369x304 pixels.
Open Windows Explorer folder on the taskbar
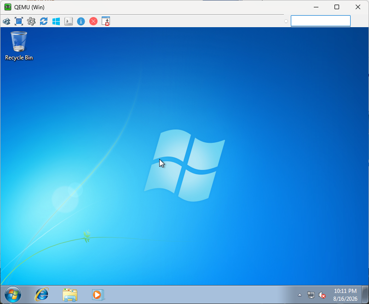(70, 295)
